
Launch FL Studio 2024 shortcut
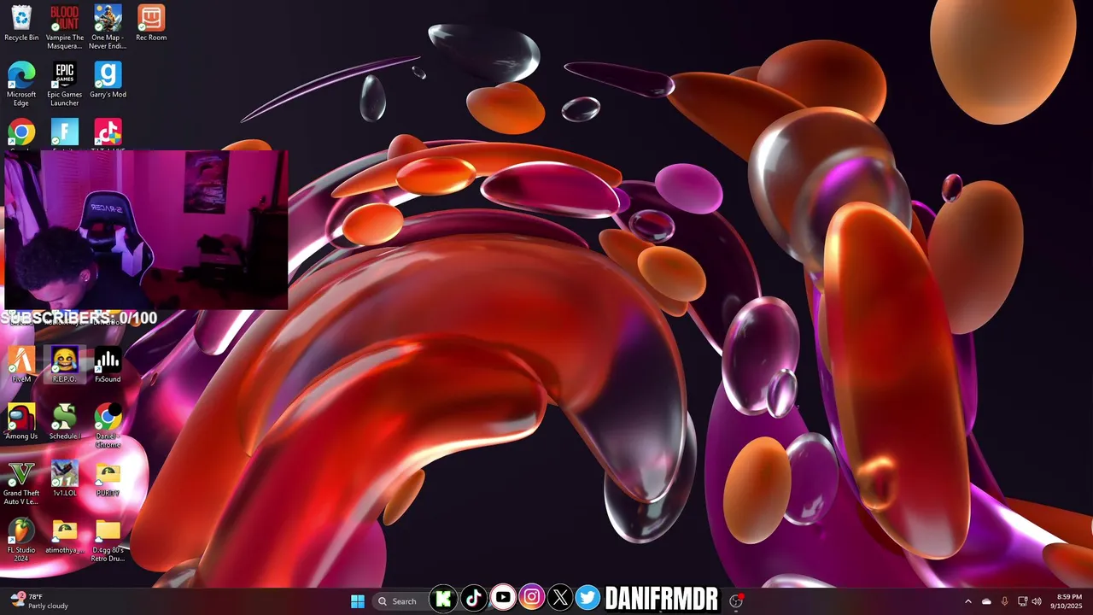click(21, 540)
